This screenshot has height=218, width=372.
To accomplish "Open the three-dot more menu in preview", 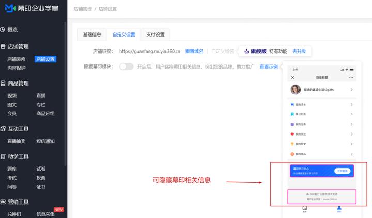I will coord(351,77).
